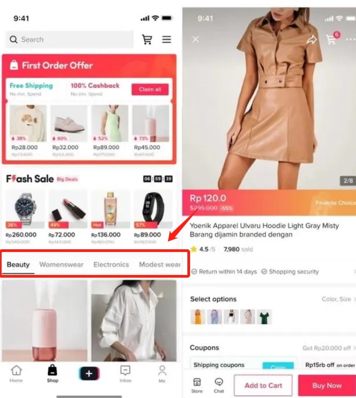This screenshot has width=356, height=398.
Task: Open the shopping cart icon beside Search
Action: click(147, 40)
